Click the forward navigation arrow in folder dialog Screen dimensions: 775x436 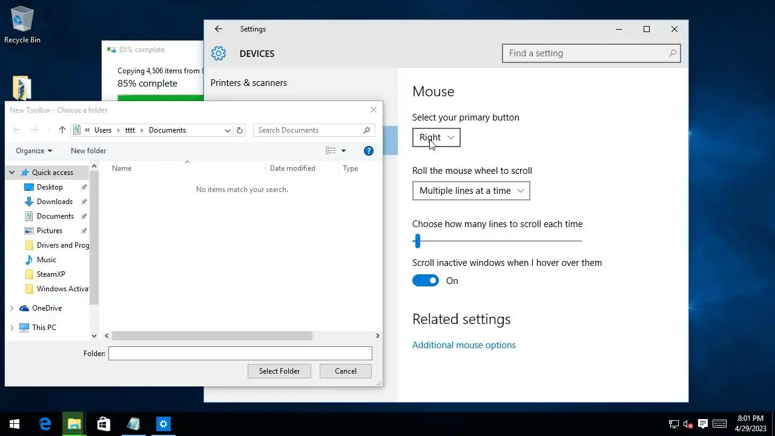point(34,130)
